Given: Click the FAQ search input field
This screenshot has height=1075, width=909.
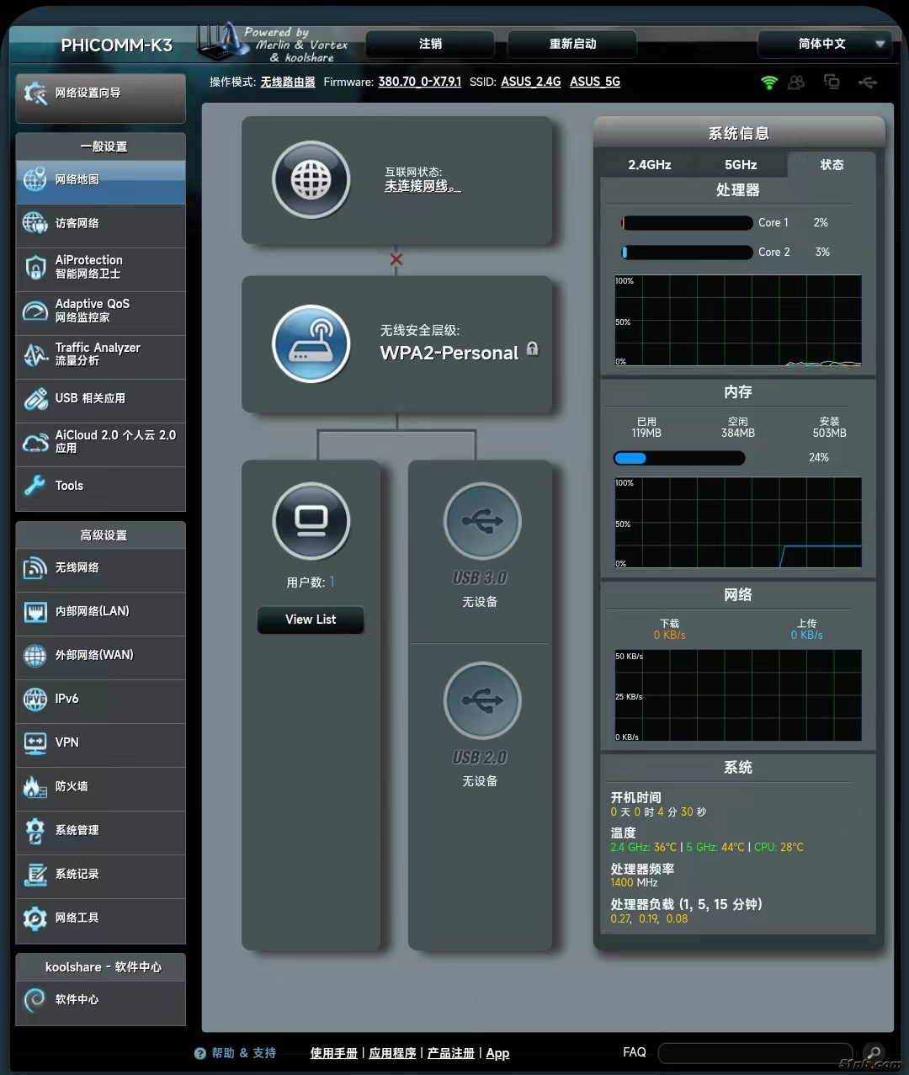Looking at the screenshot, I should click(x=756, y=1053).
